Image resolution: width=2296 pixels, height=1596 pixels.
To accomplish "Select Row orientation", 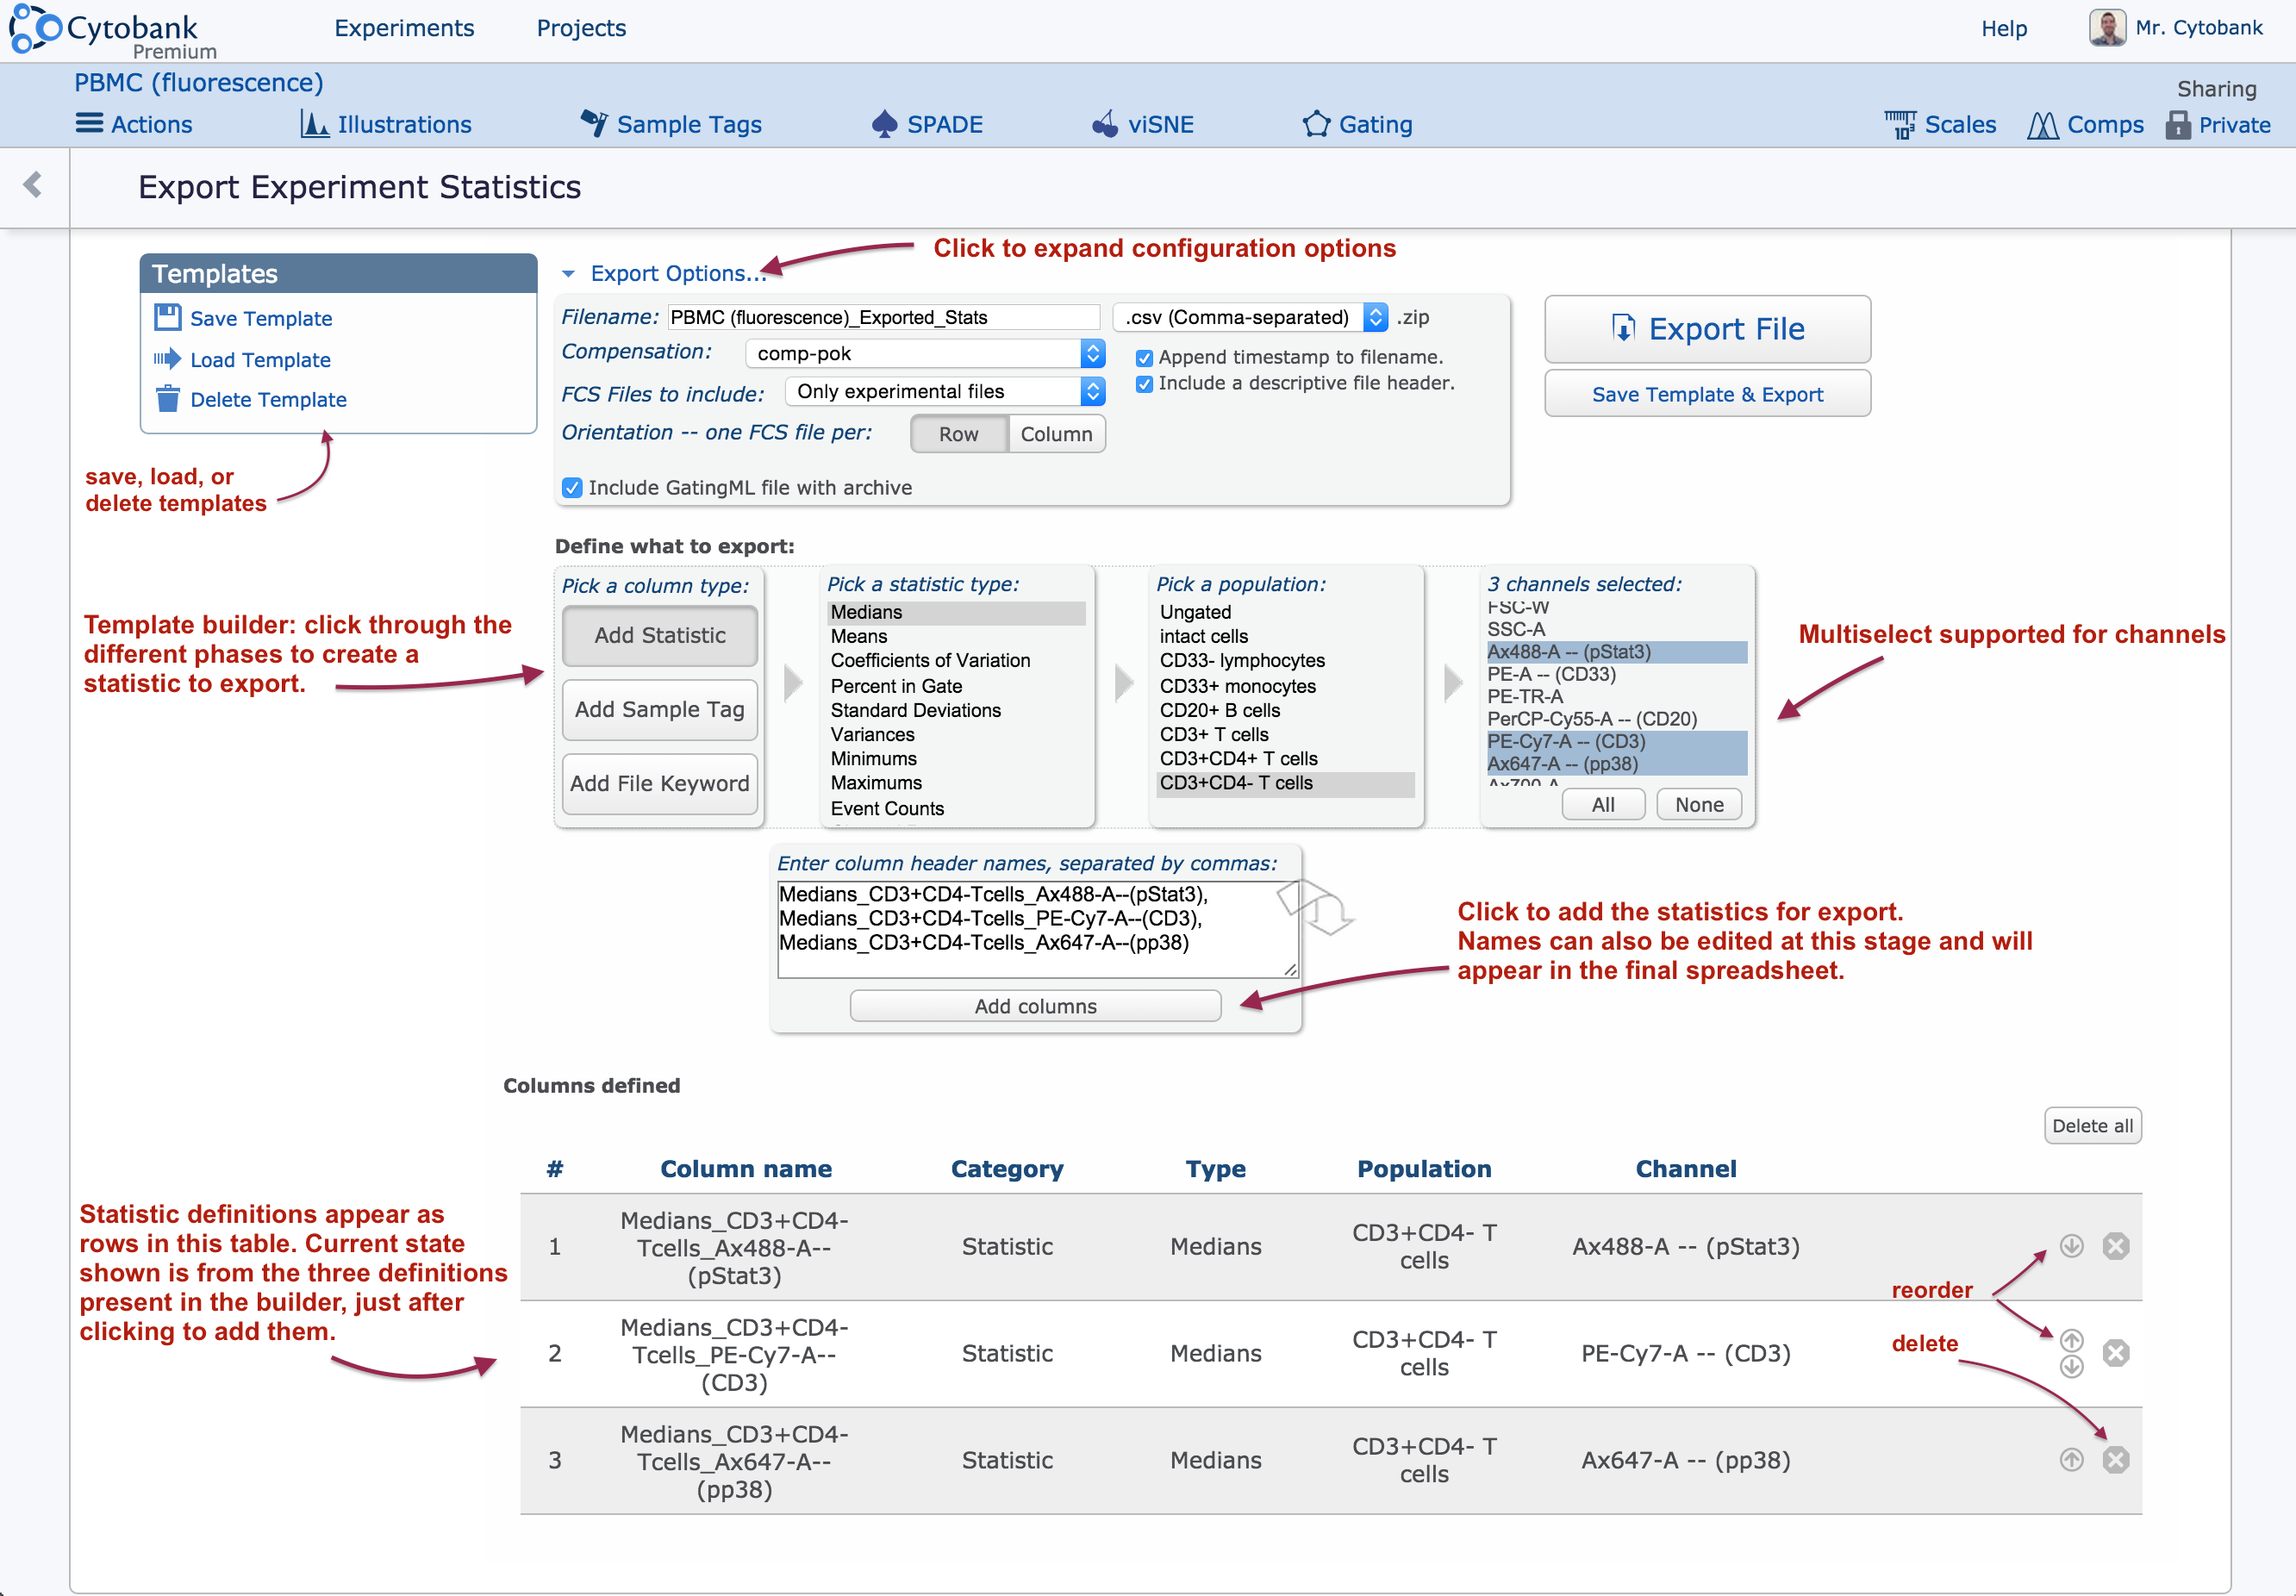I will point(959,433).
